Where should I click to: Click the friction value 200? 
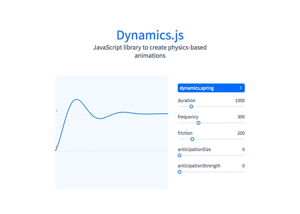[241, 133]
